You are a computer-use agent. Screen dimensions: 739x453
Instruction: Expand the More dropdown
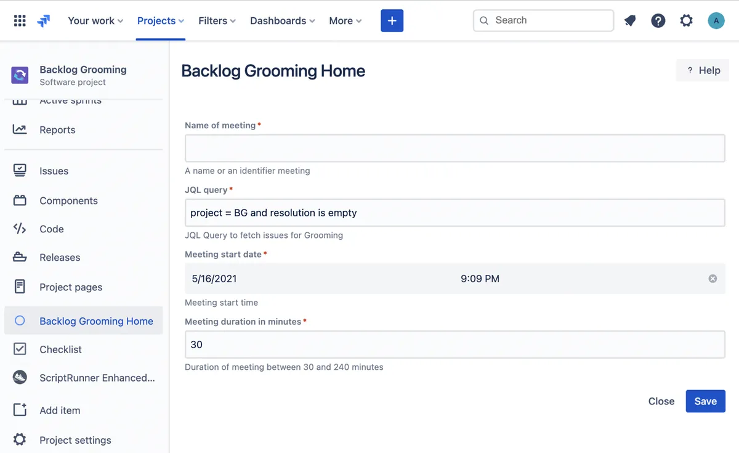tap(345, 20)
